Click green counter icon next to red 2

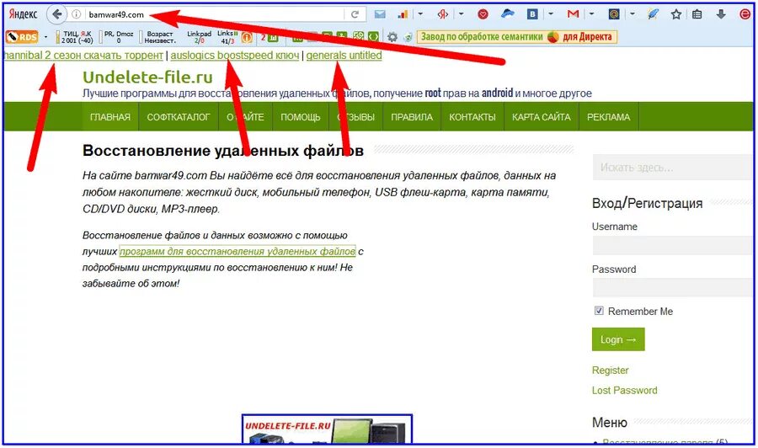(273, 37)
